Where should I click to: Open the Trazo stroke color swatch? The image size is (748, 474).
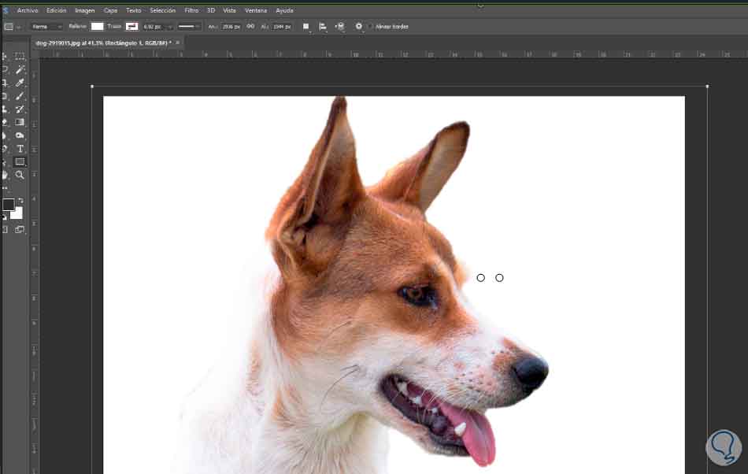coord(131,27)
